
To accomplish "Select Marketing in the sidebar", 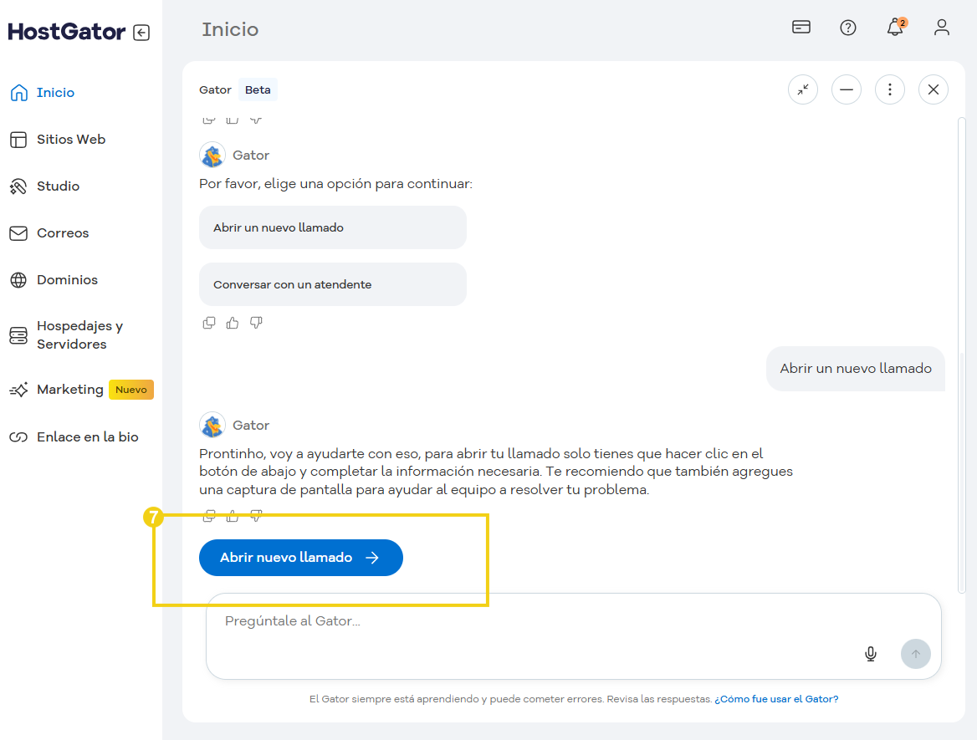I will point(69,390).
